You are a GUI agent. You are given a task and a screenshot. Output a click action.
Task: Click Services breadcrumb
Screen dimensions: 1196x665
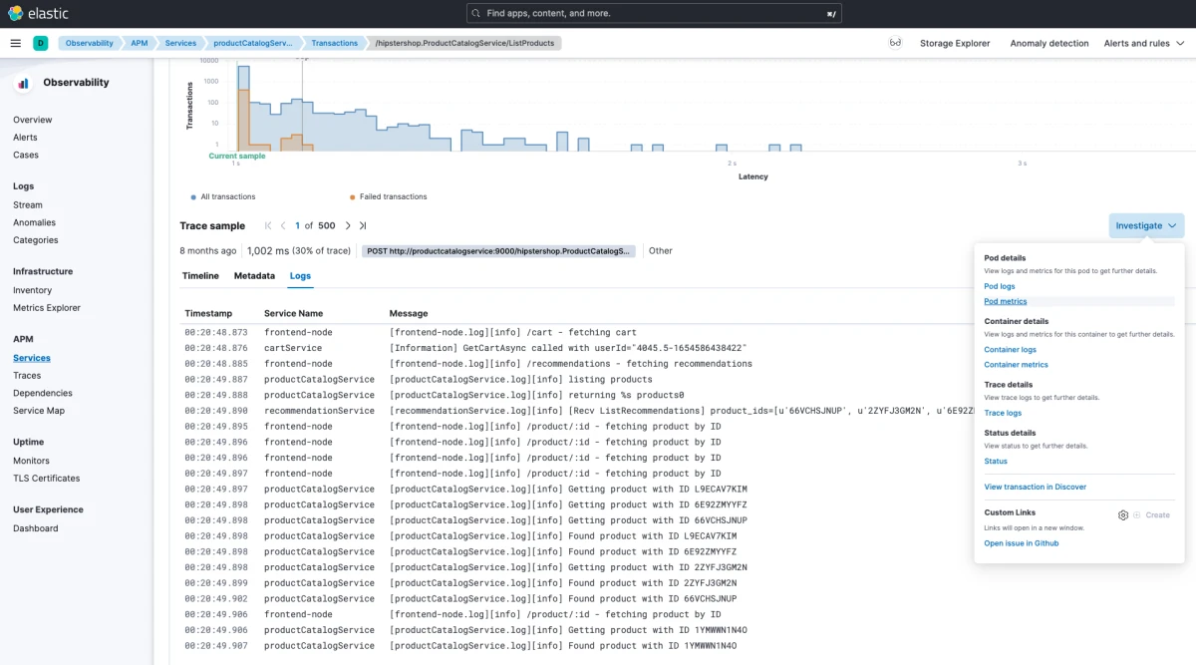click(180, 43)
